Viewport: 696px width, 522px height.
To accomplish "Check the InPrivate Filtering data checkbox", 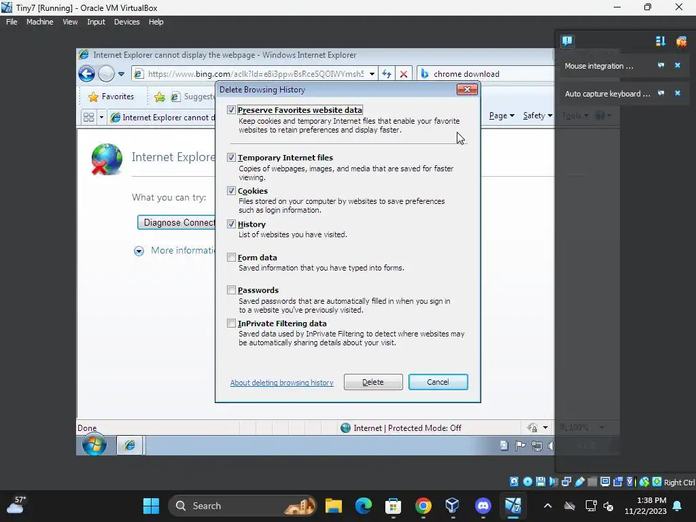I will point(231,323).
